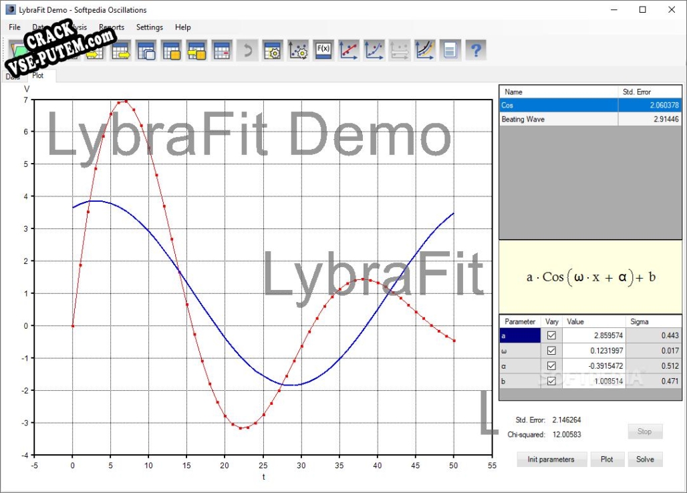Open the report document icon
687x493 pixels.
point(450,50)
